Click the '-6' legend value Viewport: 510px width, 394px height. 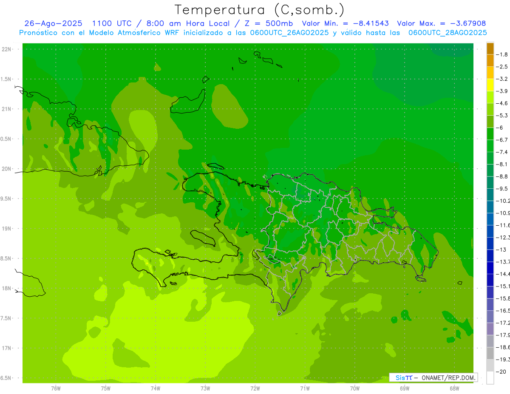click(x=500, y=128)
